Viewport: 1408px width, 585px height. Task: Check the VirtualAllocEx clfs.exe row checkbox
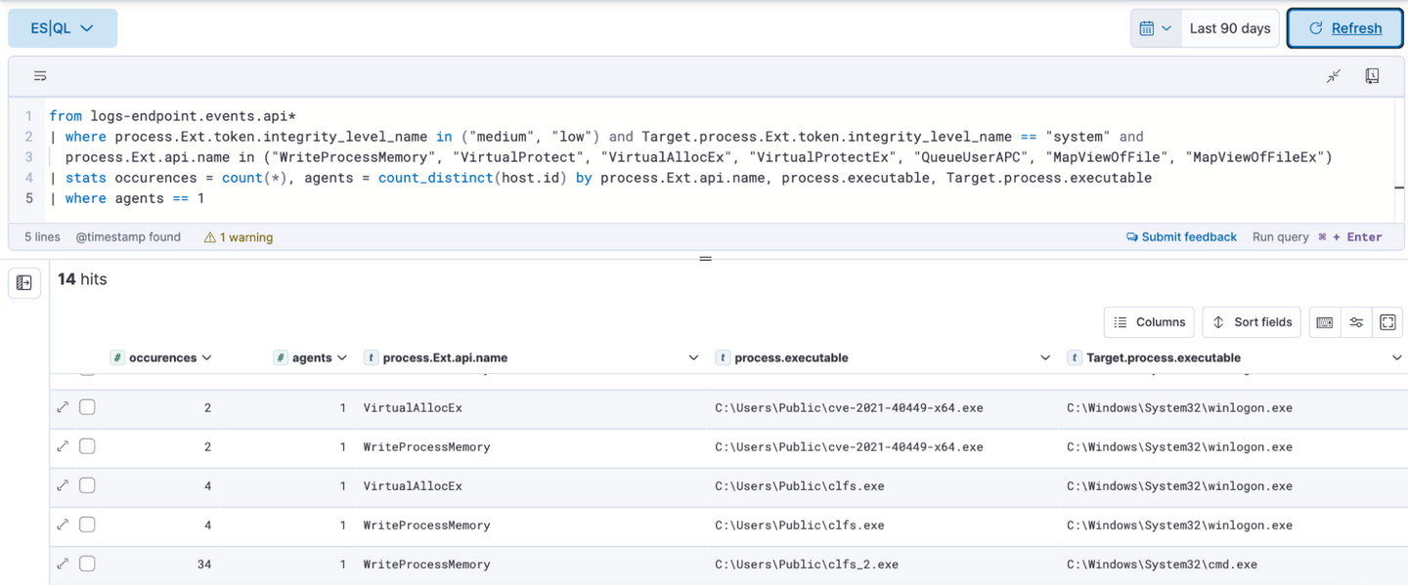[x=87, y=485]
